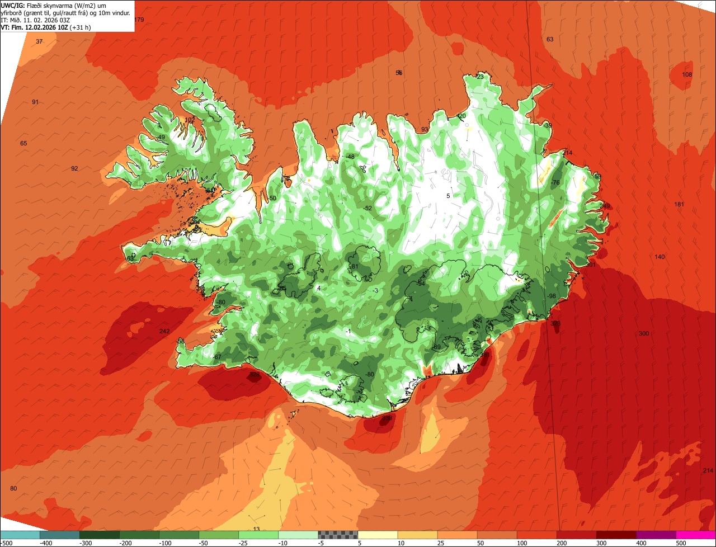Click the map value 242
Viewport: 716px width, 547px height.
tap(164, 331)
